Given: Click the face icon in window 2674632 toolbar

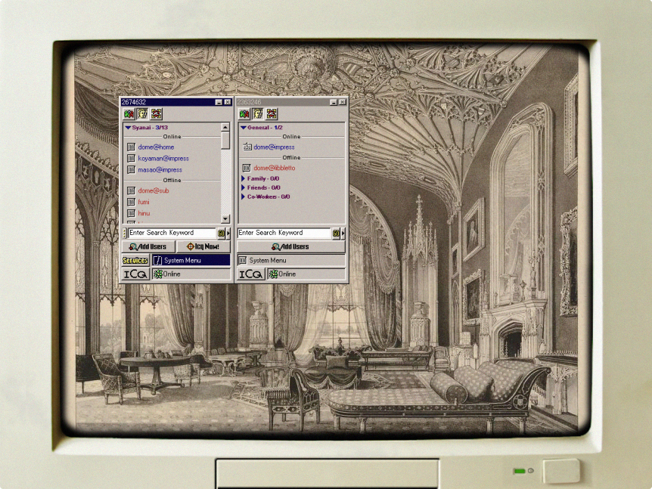Looking at the screenshot, I should pyautogui.click(x=142, y=114).
